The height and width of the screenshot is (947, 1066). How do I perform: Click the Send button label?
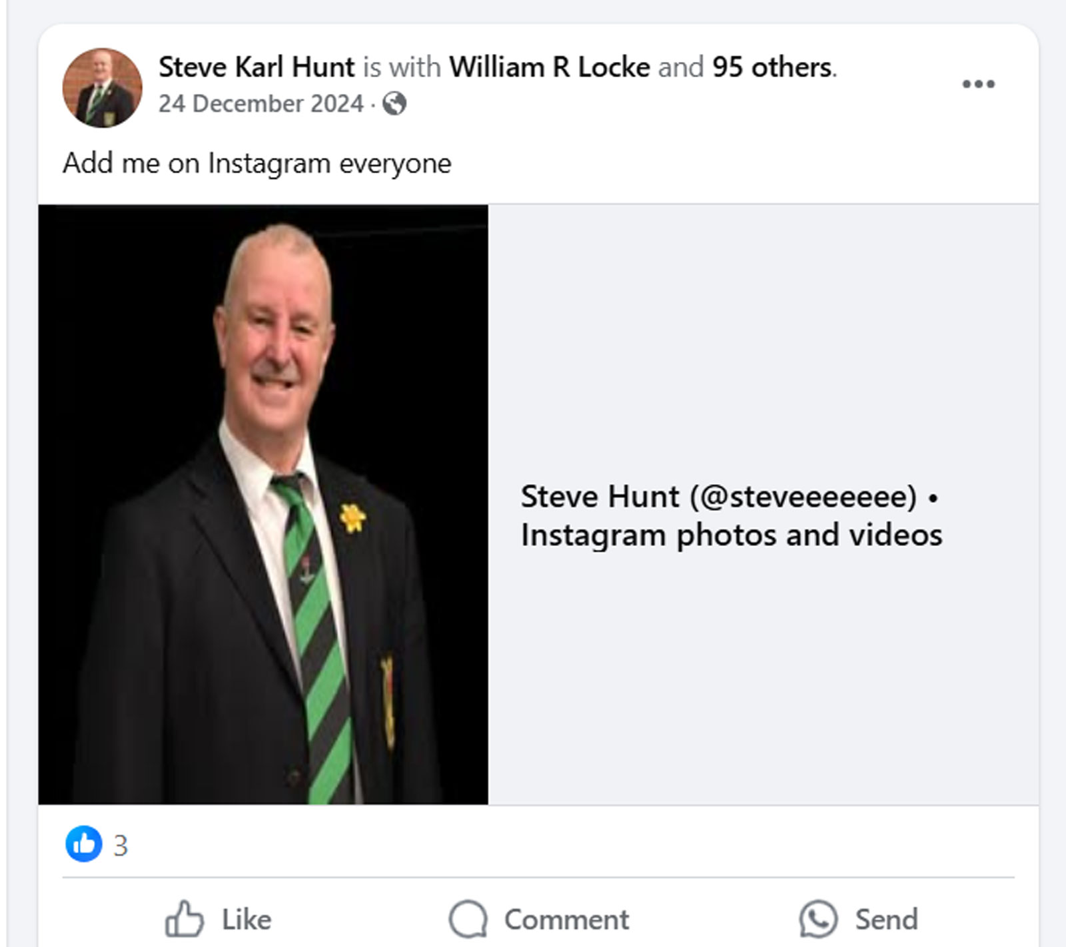pos(886,920)
